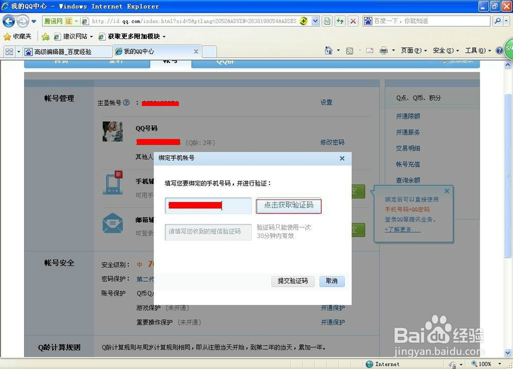Open the 帐号充值 link
513x369 pixels.
tap(408, 164)
